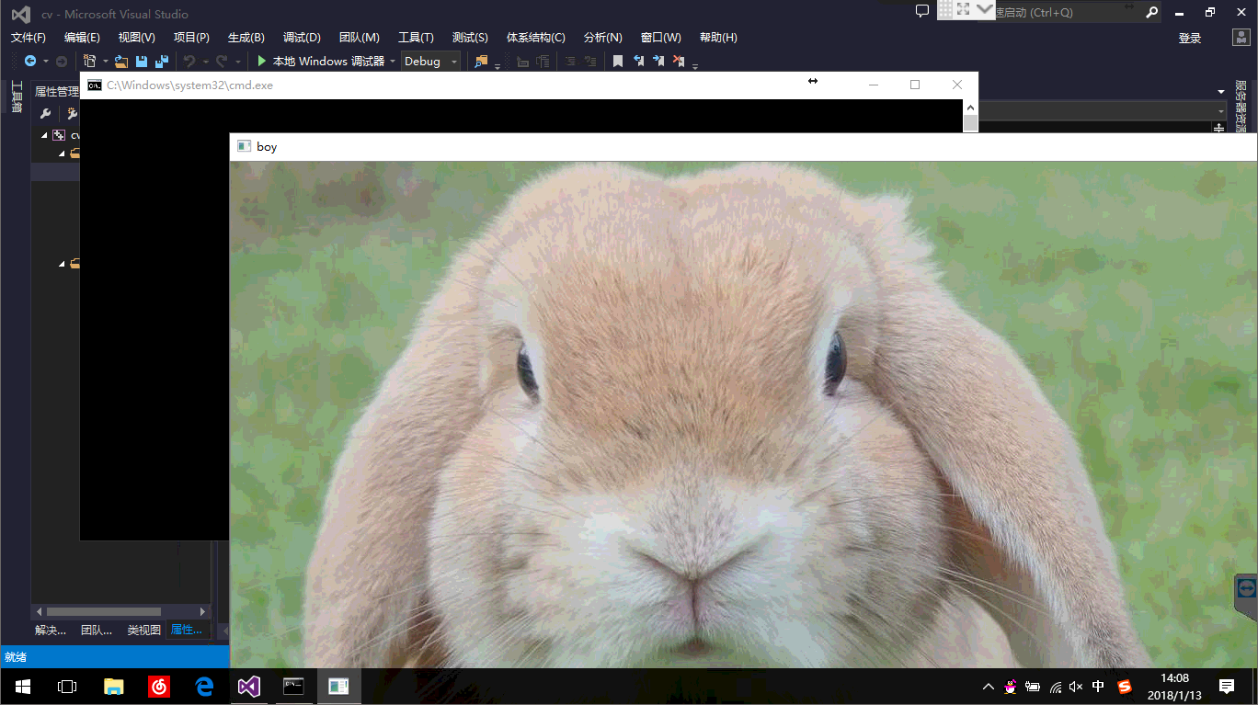The width and height of the screenshot is (1258, 705).
Task: Open the document tab list dropdown arrow
Action: click(1221, 92)
